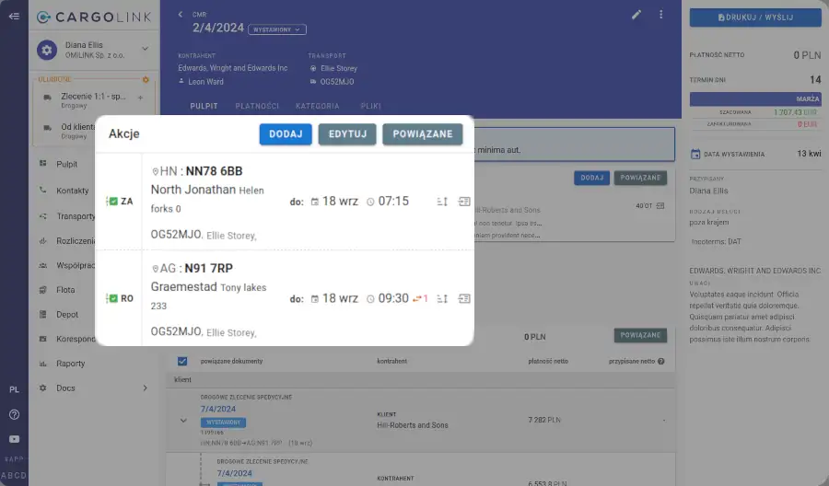Click the document icon in the N91 7RP row
Viewport: 829px width, 486px height.
(x=464, y=298)
